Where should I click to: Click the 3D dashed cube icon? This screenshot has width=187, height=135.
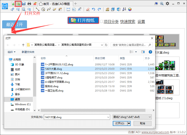point(119,9)
